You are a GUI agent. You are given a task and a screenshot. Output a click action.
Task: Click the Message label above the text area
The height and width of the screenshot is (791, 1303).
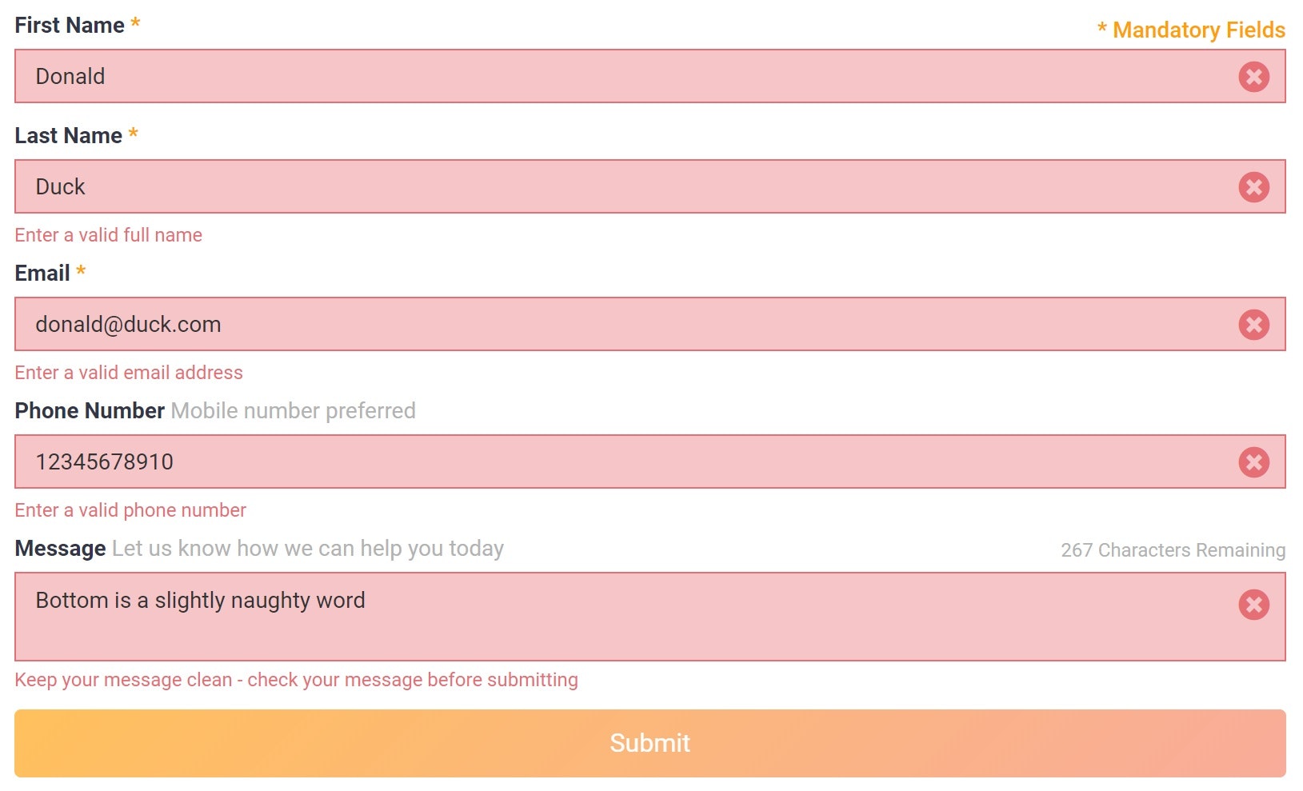59,548
